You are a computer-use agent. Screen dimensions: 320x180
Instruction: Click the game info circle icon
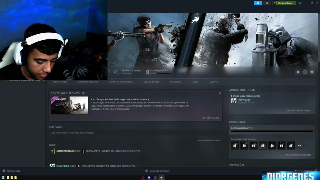coord(305,72)
